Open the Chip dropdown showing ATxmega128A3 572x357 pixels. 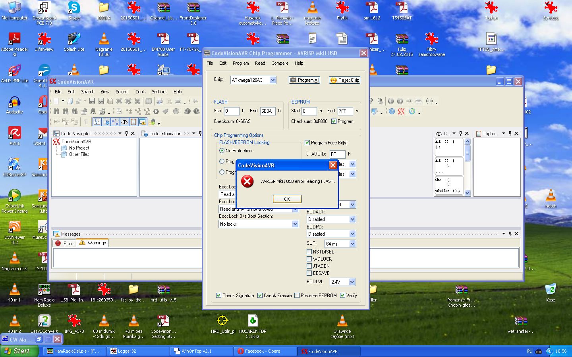pyautogui.click(x=272, y=80)
